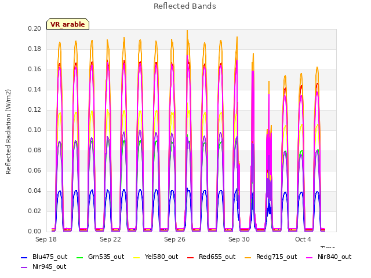Image resolution: width=371 pixels, height=278 pixels.
Task: Click the VR_arable annotation label
Action: [x=68, y=24]
